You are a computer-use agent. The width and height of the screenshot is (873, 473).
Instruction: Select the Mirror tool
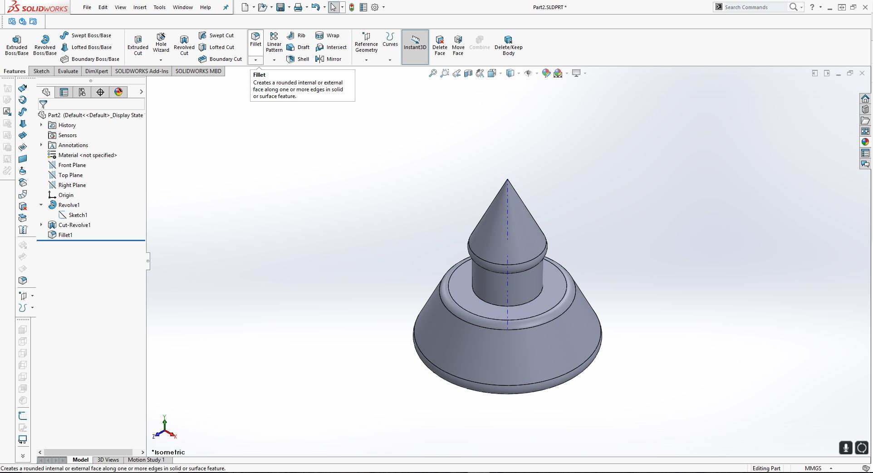328,59
